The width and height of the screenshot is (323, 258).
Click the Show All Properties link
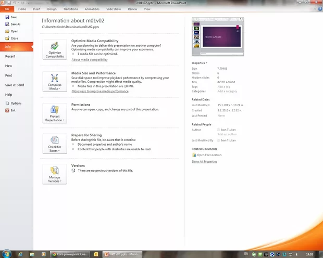pos(204,162)
